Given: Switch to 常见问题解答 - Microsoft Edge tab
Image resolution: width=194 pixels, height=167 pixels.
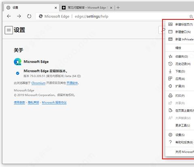Looking at the screenshot, I should (87, 8).
